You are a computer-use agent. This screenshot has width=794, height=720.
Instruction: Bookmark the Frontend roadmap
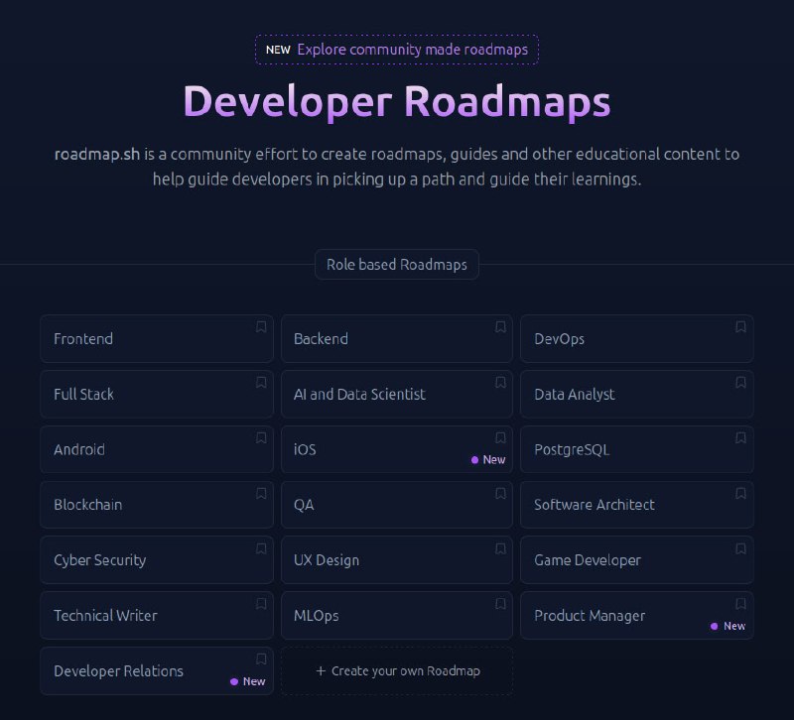[x=261, y=327]
